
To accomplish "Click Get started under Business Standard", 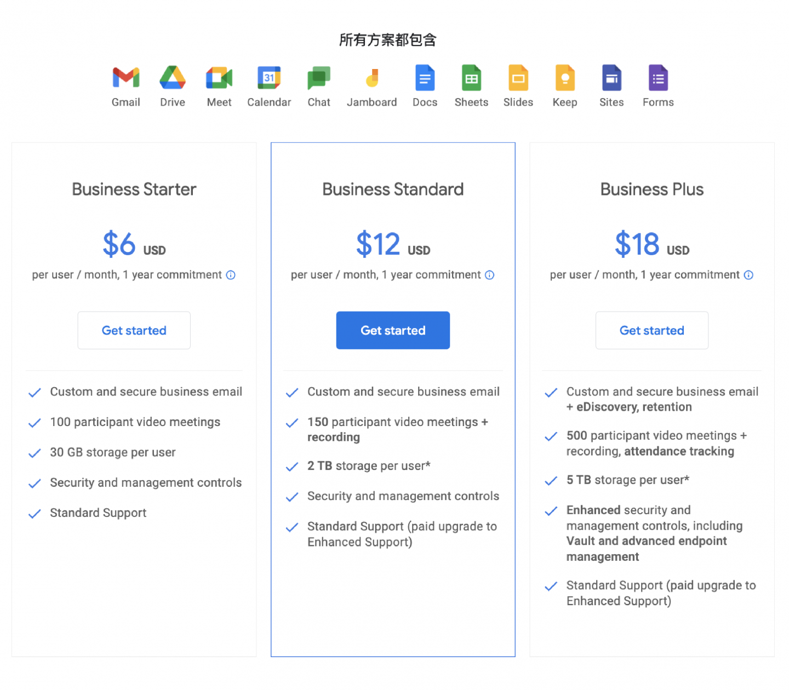I will pyautogui.click(x=393, y=330).
